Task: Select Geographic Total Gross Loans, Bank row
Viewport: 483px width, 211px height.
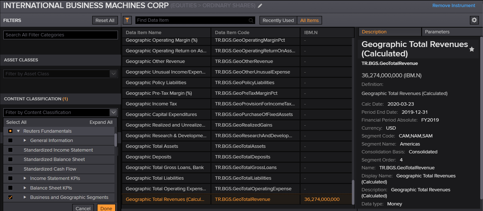Action: [x=237, y=168]
